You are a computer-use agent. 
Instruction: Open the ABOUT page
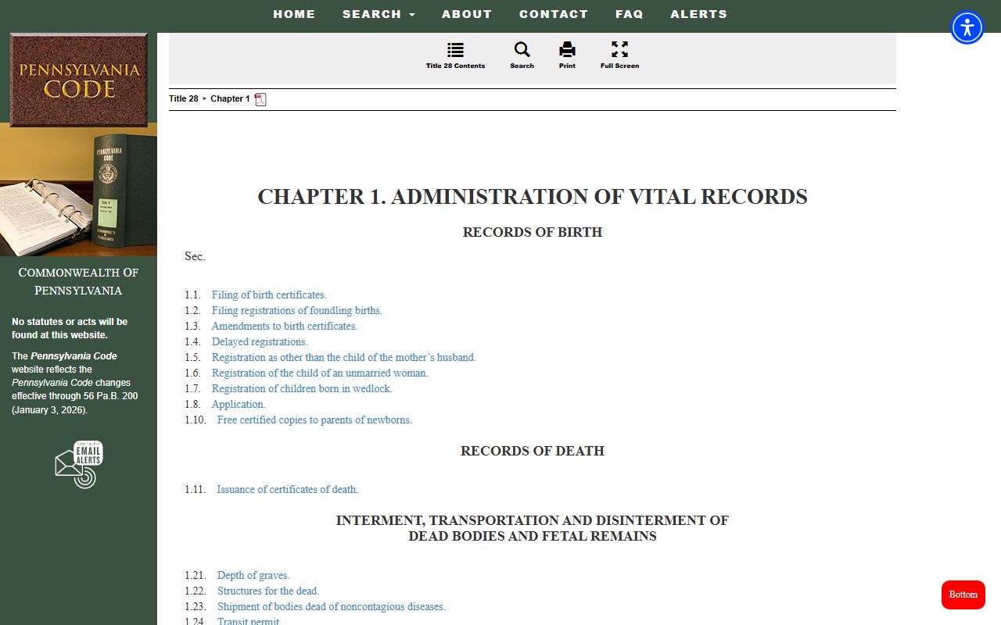click(x=467, y=14)
